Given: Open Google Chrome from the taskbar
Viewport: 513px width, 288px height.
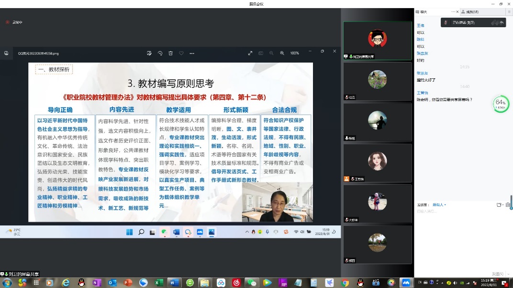Looking at the screenshot, I should pyautogui.click(x=345, y=283).
